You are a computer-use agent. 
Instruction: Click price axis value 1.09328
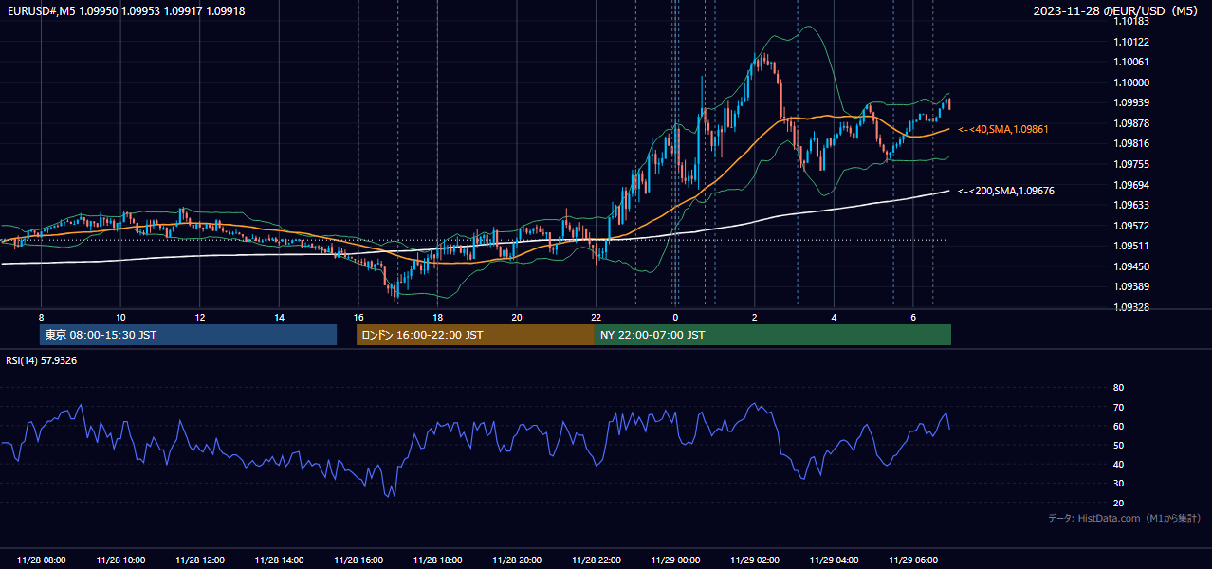click(x=1131, y=307)
